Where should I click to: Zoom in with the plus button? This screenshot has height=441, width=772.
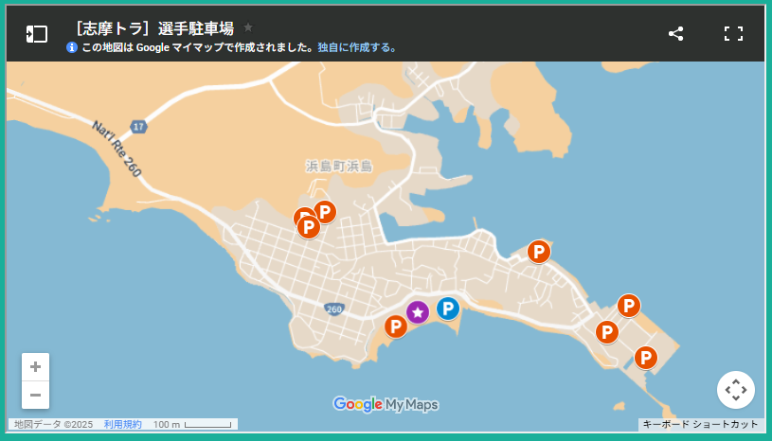pyautogui.click(x=35, y=367)
